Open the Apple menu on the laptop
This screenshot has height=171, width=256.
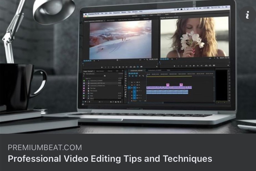tap(86, 14)
